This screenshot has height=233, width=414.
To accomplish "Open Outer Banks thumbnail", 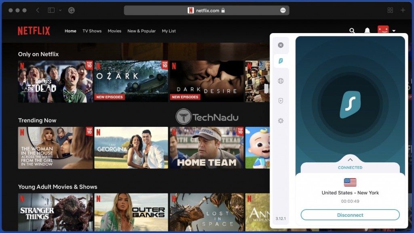I will [x=131, y=212].
